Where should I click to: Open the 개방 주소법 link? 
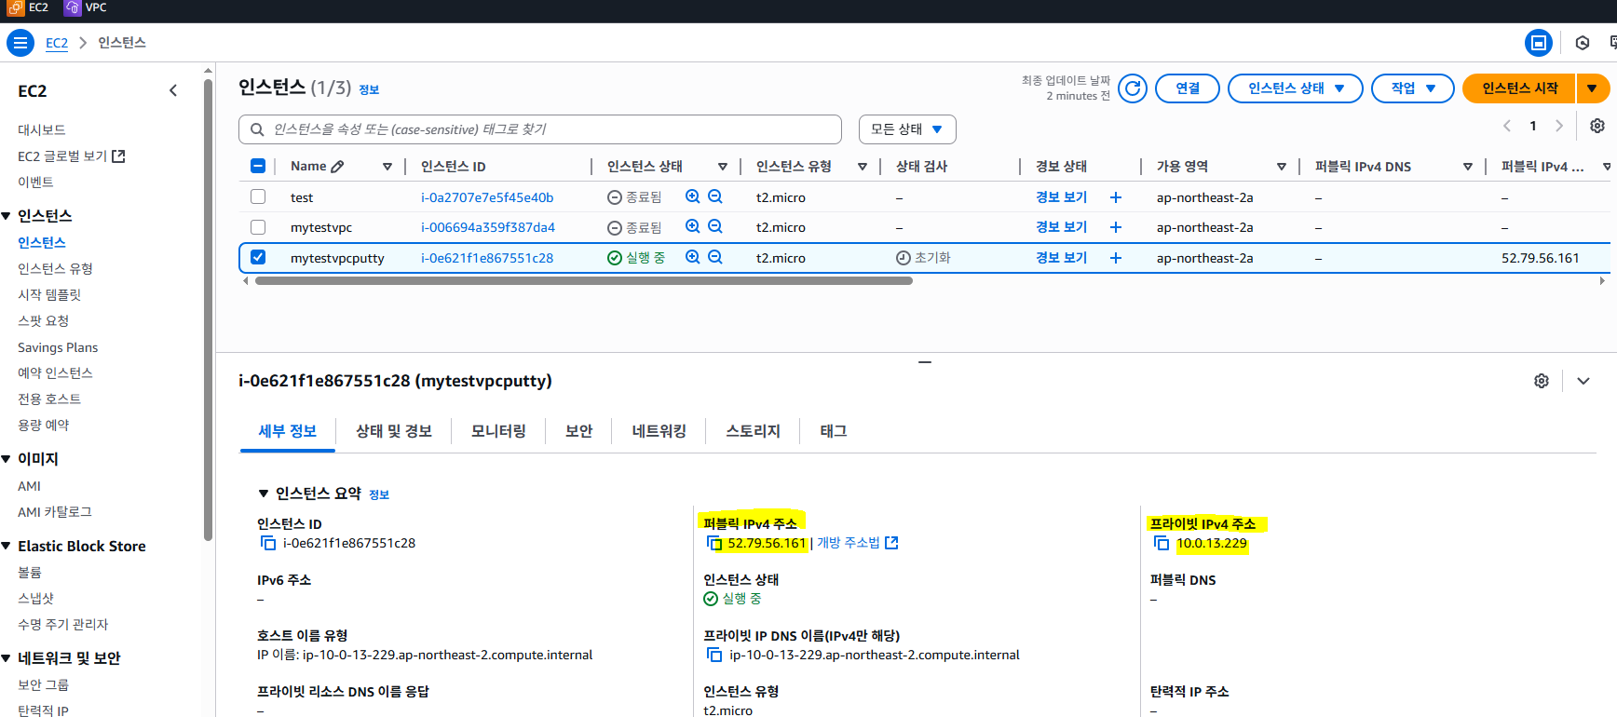857,543
